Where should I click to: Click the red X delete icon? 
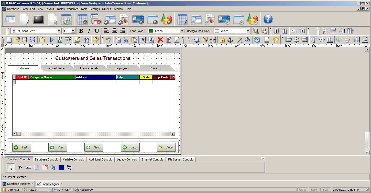pyautogui.click(x=160, y=40)
